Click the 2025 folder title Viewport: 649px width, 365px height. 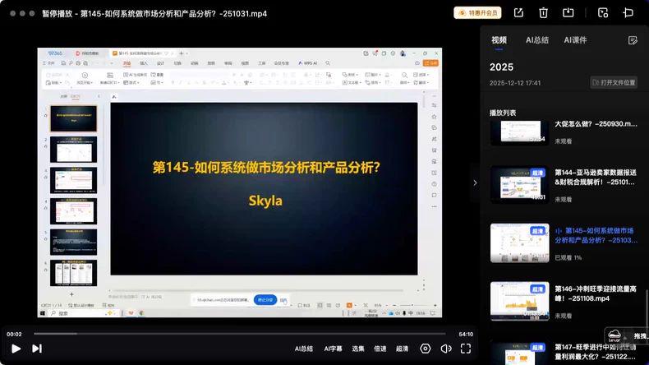coord(501,67)
